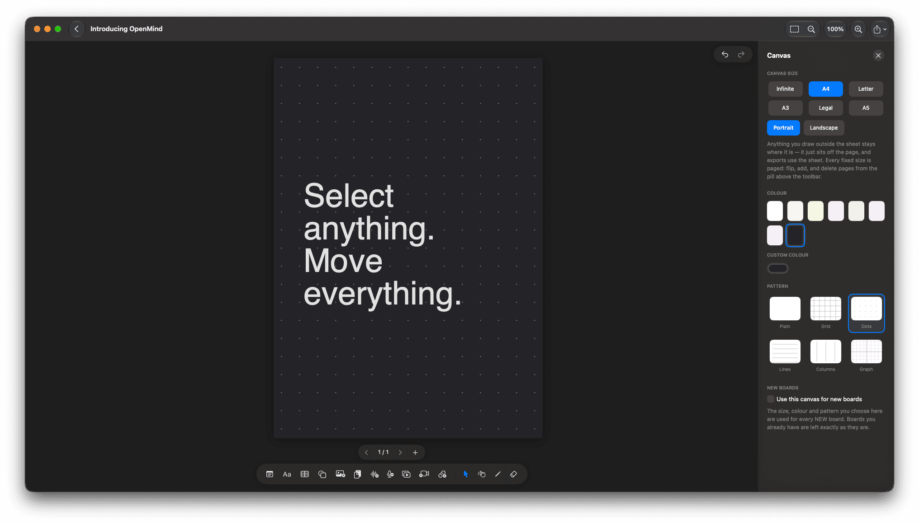The width and height of the screenshot is (919, 525).
Task: Close the Canvas panel
Action: point(878,56)
